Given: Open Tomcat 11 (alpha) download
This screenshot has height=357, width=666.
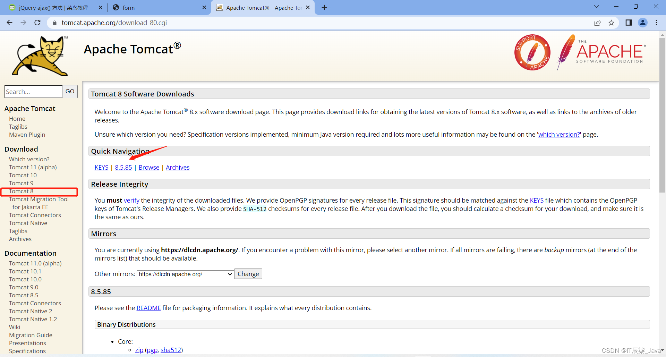Looking at the screenshot, I should coord(33,167).
